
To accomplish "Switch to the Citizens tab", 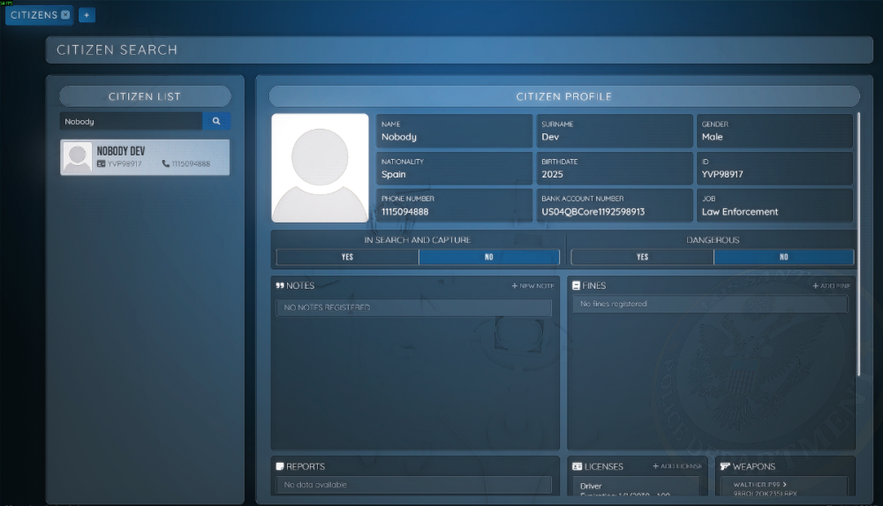I will 34,15.
